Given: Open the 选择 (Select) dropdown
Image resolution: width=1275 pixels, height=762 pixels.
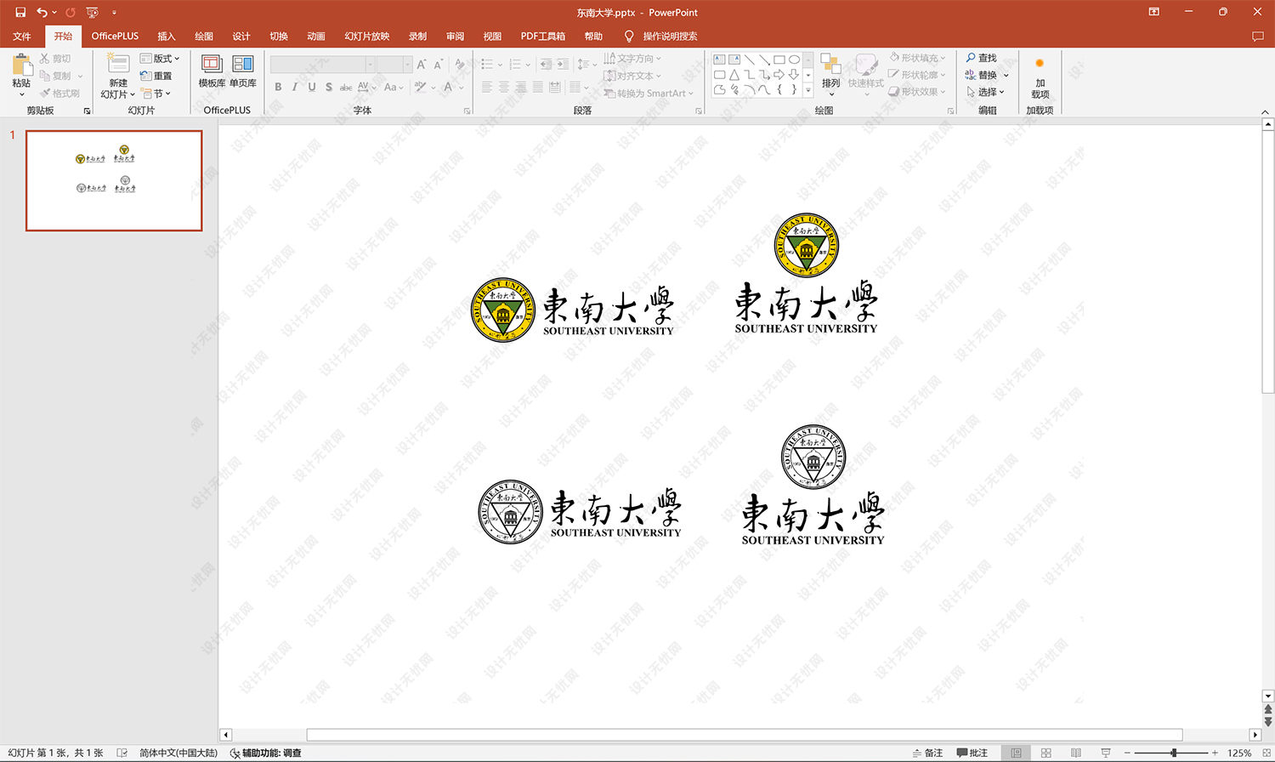Looking at the screenshot, I should [x=985, y=92].
